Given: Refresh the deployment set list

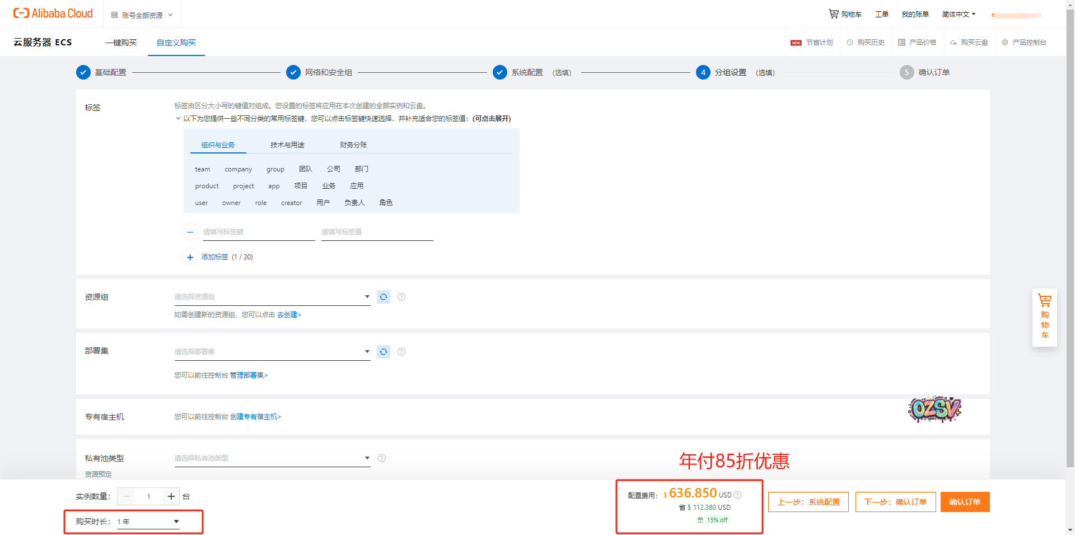Looking at the screenshot, I should pyautogui.click(x=384, y=352).
